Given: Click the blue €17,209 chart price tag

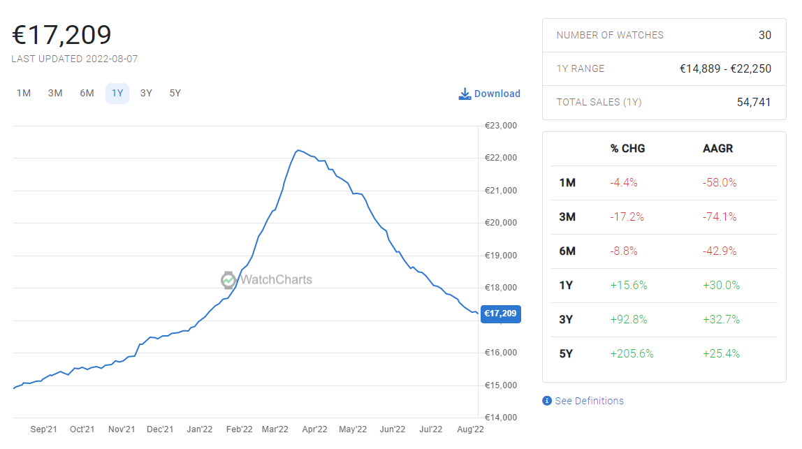Looking at the screenshot, I should click(x=500, y=314).
